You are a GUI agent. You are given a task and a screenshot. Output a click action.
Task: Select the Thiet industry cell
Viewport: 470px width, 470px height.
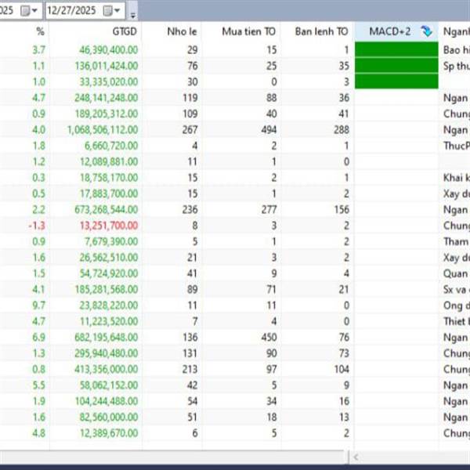tap(457, 321)
